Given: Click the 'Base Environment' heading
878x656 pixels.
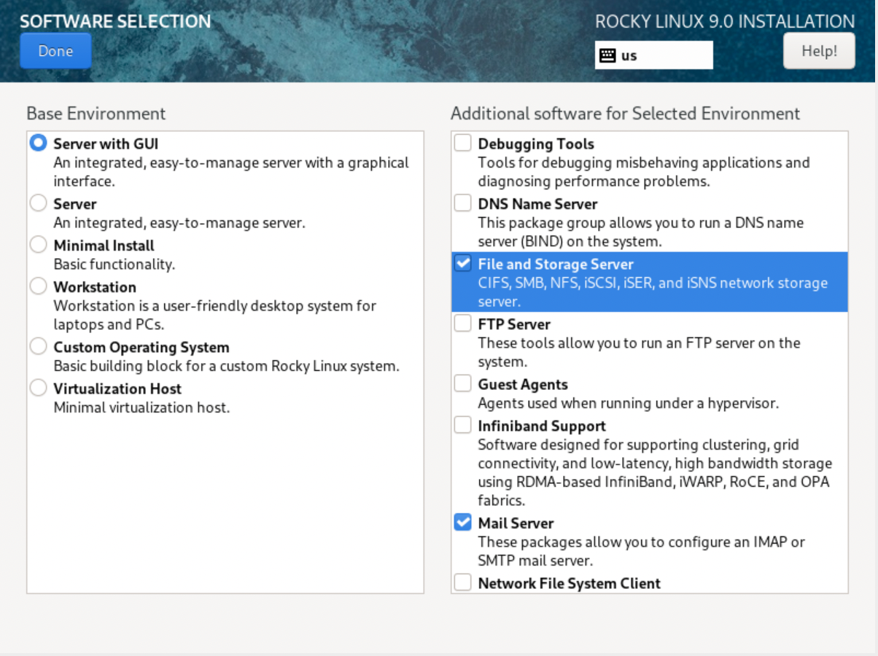Looking at the screenshot, I should pos(96,114).
